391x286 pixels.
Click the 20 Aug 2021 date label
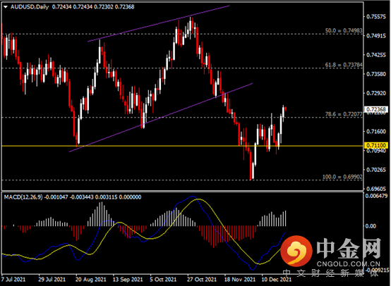[91, 280]
